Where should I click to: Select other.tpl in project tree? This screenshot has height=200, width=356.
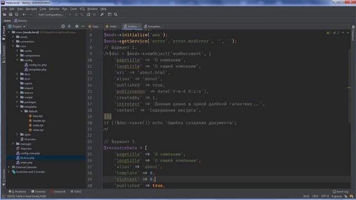coord(36,130)
